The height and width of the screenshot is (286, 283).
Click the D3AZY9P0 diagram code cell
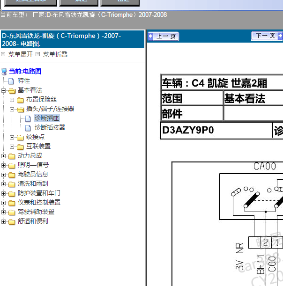[216, 131]
